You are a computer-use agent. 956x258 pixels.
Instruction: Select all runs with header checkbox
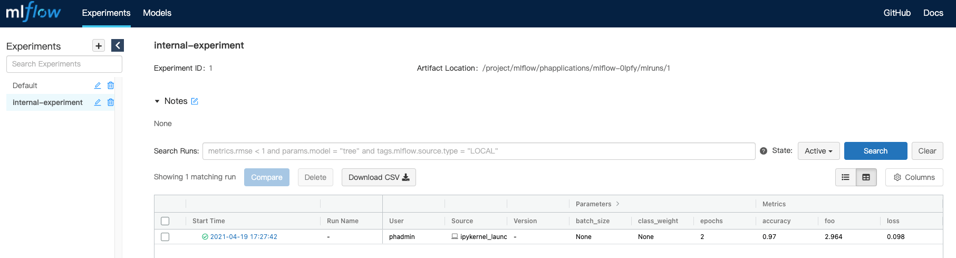pos(165,221)
